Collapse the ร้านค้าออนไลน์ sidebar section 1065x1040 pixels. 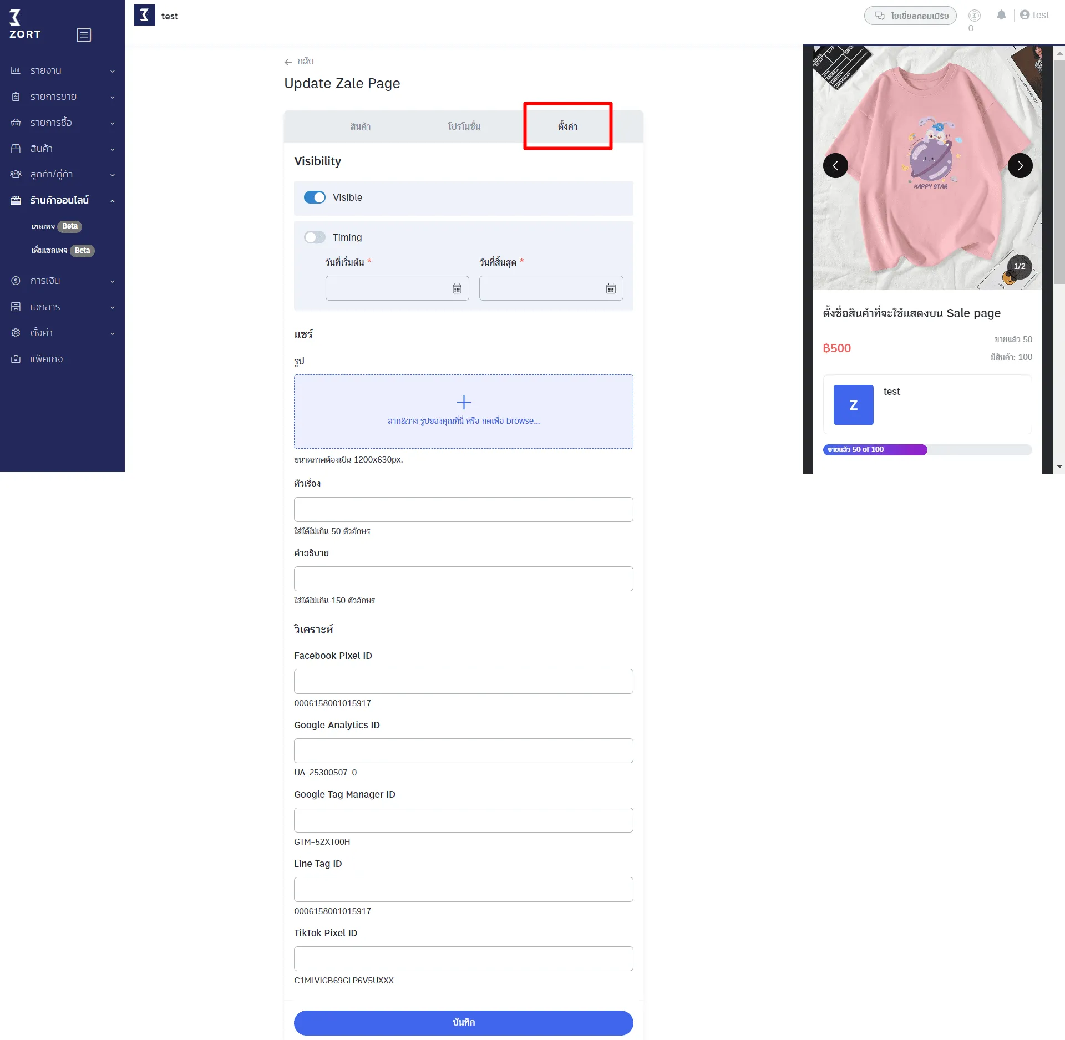[x=62, y=200]
